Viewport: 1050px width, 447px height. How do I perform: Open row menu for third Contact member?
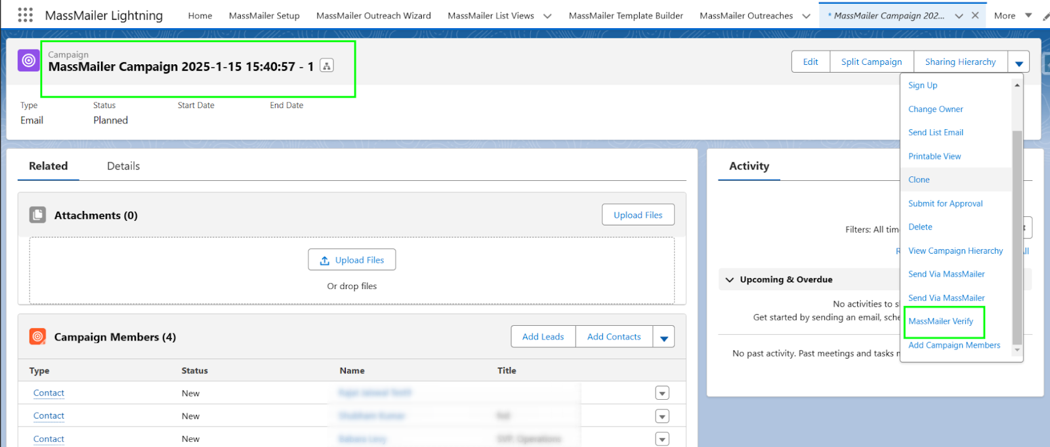(x=662, y=439)
